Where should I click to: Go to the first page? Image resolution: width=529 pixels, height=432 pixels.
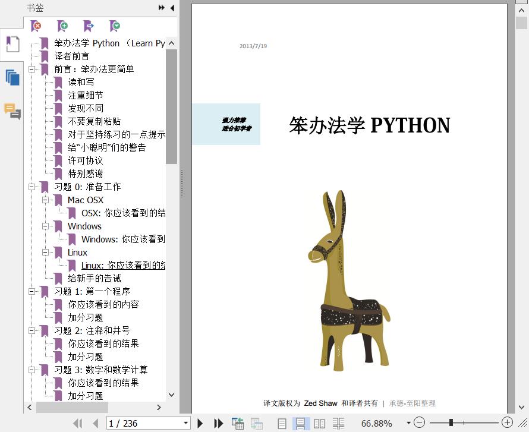point(78,423)
